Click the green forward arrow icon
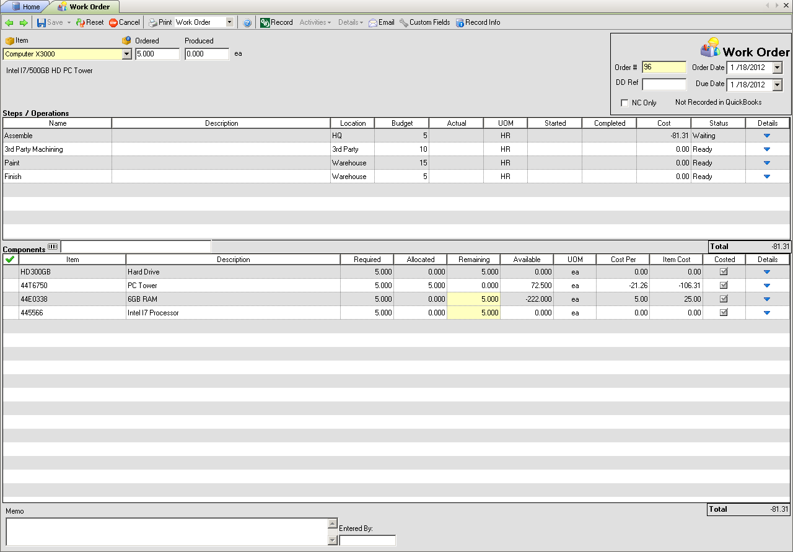793x552 pixels. 24,23
